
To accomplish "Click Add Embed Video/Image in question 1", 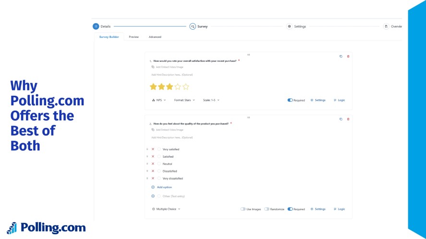I will coord(167,67).
